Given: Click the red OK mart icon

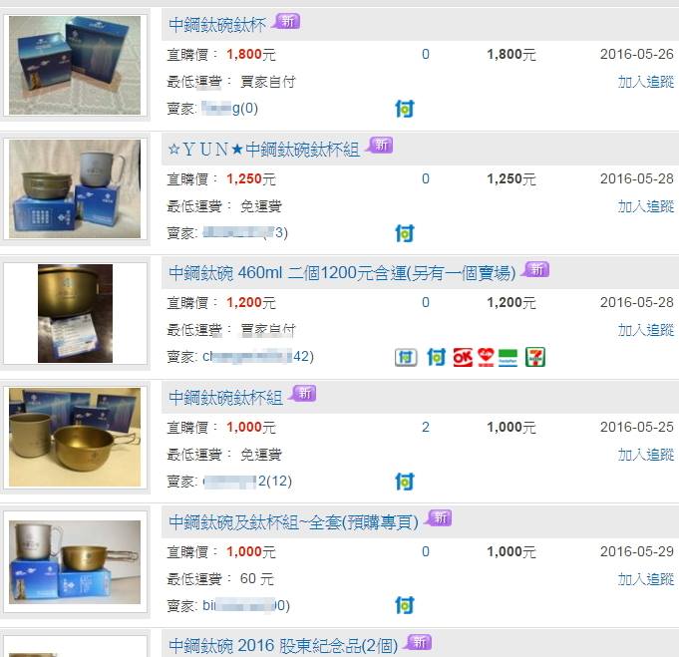Looking at the screenshot, I should pyautogui.click(x=463, y=357).
